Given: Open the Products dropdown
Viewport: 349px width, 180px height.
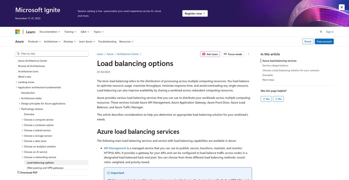Looking at the screenshot, I should [35, 42].
